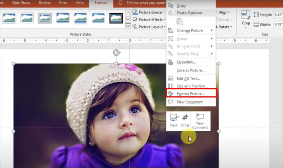Image resolution: width=283 pixels, height=168 pixels.
Task: Click the Picture Layout icon
Action: (x=135, y=27)
